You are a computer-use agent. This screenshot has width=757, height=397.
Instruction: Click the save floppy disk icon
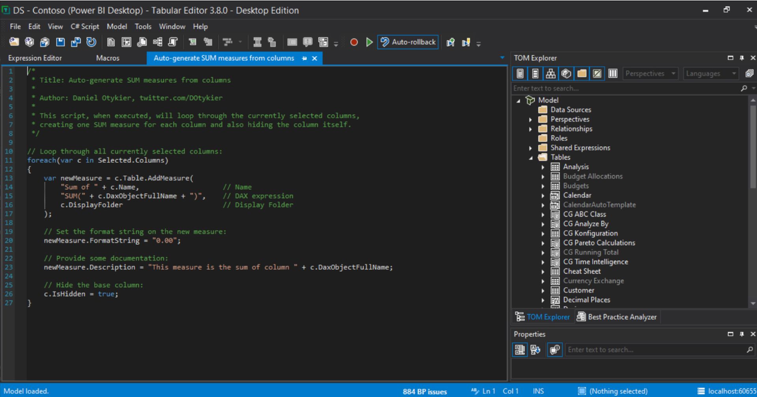[x=60, y=42]
